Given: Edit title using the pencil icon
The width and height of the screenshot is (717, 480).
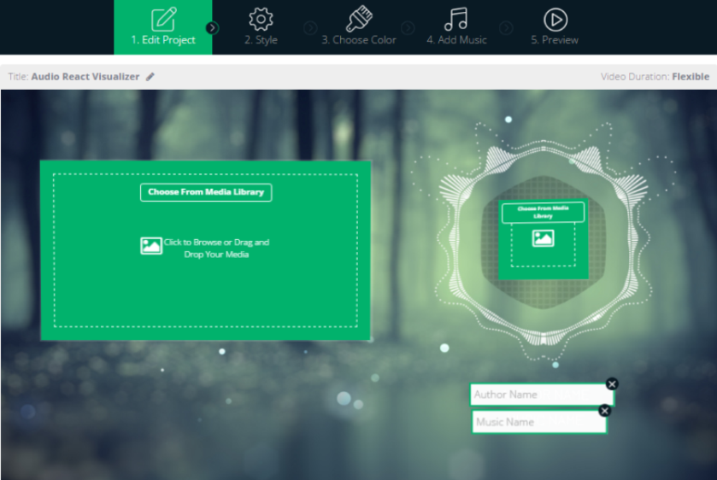Looking at the screenshot, I should click(150, 77).
